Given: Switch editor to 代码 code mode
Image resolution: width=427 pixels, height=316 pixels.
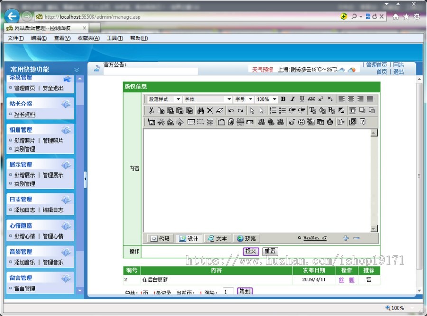Looking at the screenshot, I should point(160,239).
